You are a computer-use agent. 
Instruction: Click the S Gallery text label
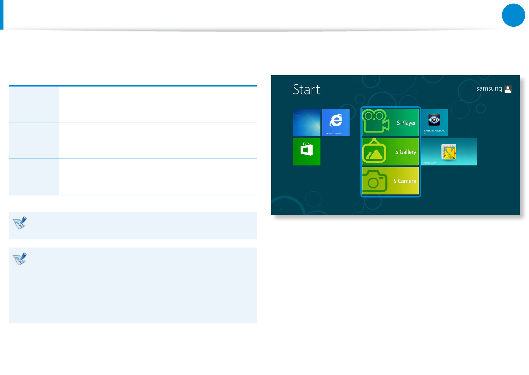click(405, 152)
